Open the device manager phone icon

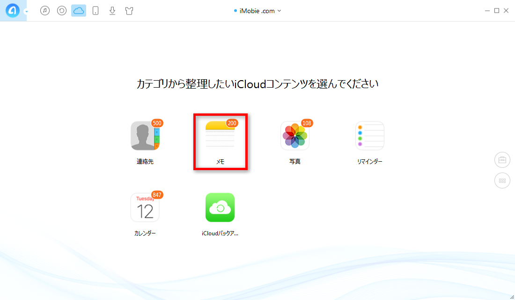click(x=96, y=11)
